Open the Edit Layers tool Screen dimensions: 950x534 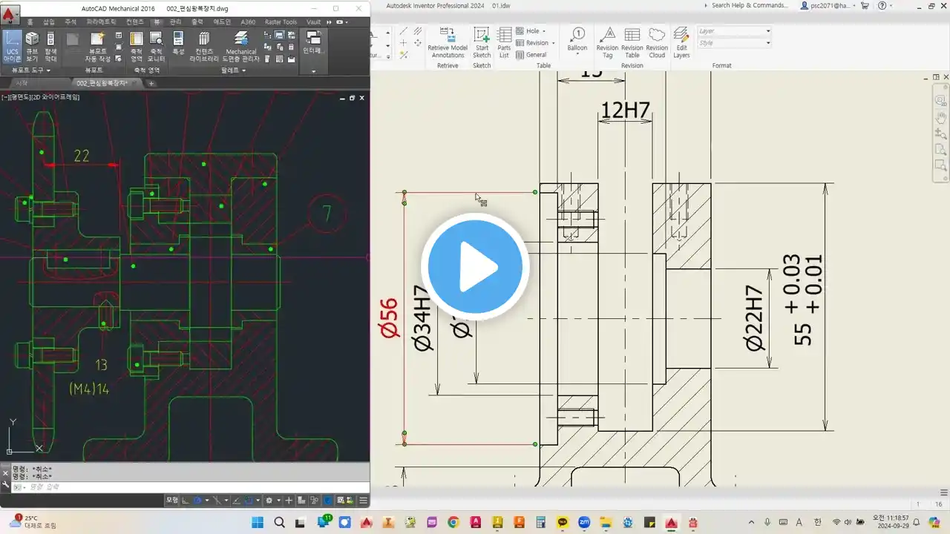coord(681,43)
